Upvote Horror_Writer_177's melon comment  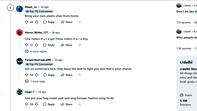(26, 45)
